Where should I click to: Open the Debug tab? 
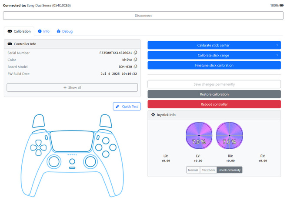[65, 31]
